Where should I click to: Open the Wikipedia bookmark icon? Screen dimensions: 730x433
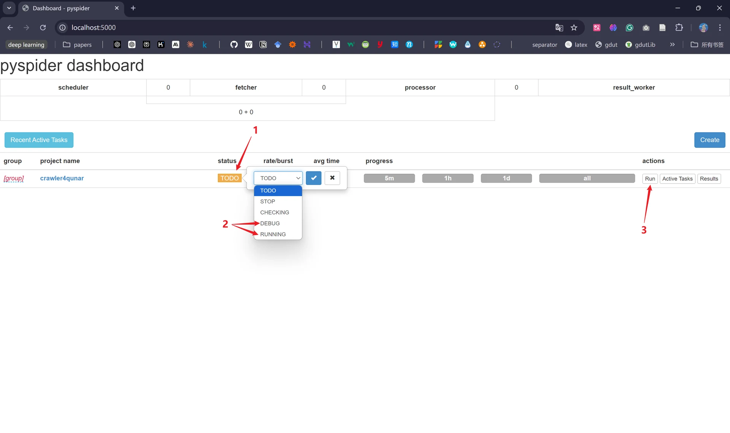coord(249,44)
